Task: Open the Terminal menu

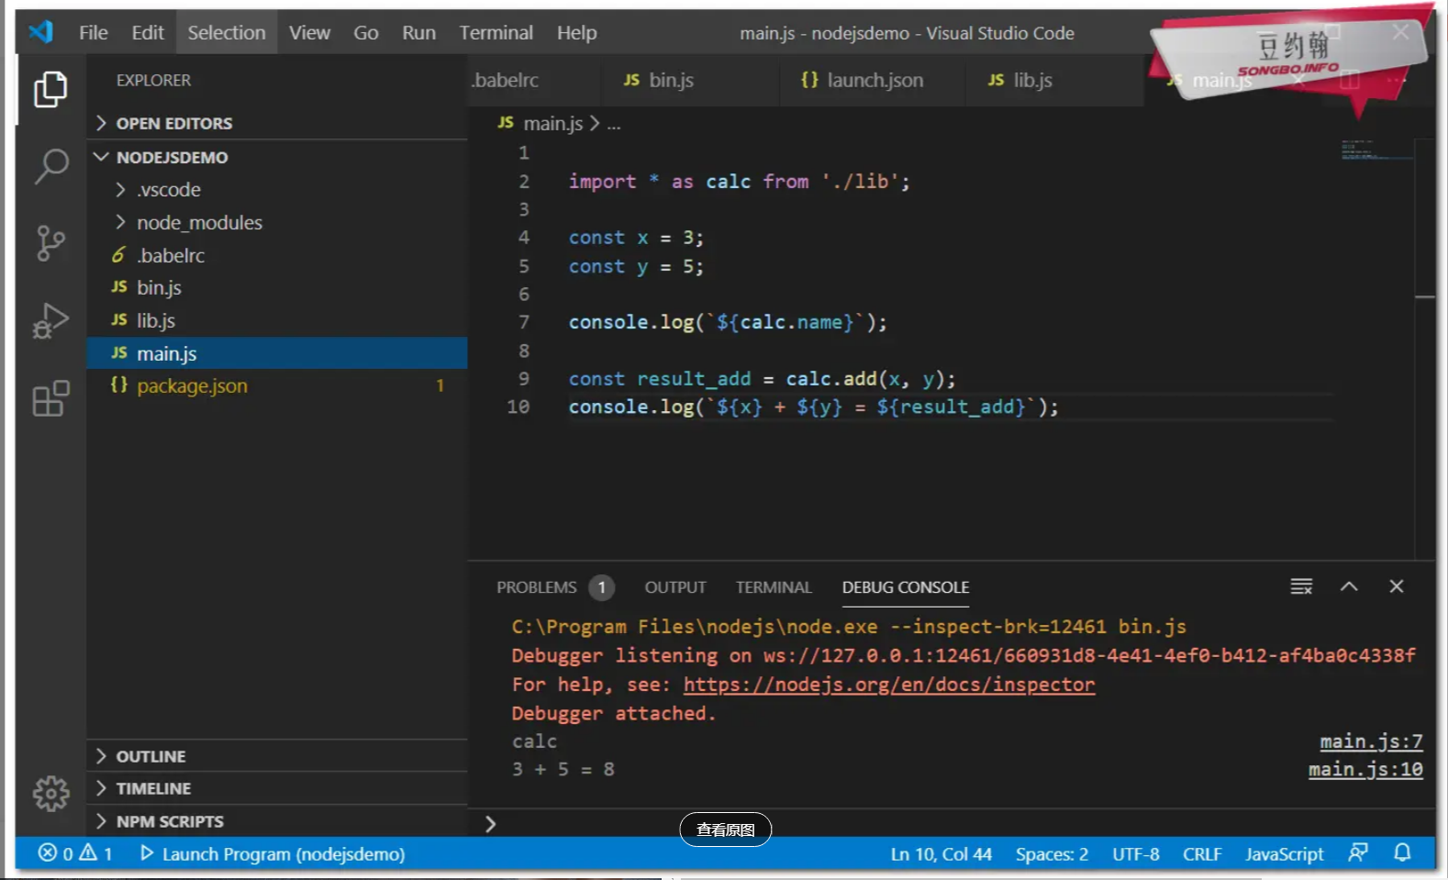Action: [496, 33]
